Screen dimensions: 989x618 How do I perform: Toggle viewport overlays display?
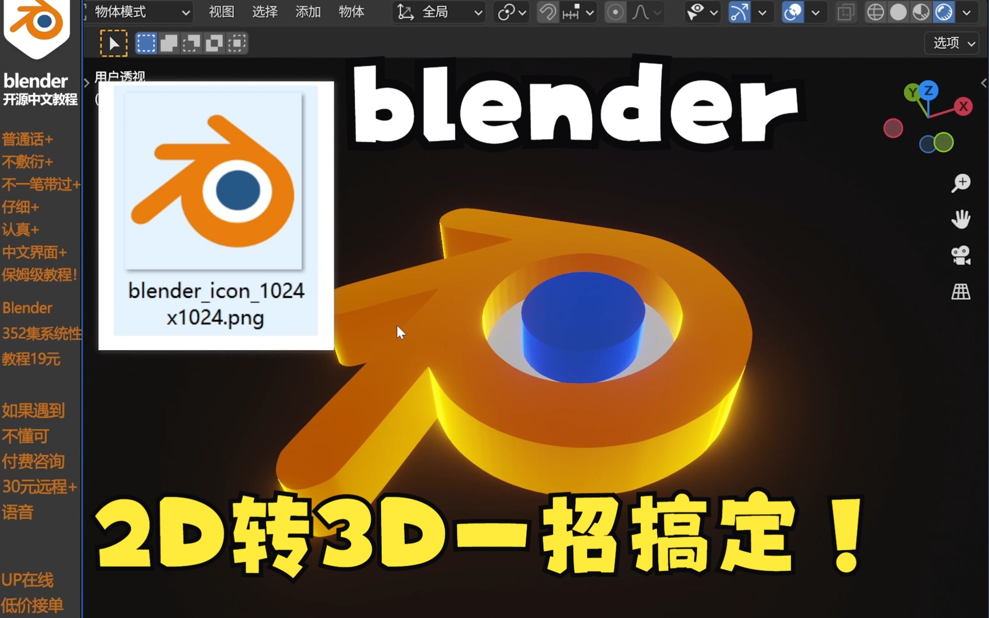[x=793, y=12]
